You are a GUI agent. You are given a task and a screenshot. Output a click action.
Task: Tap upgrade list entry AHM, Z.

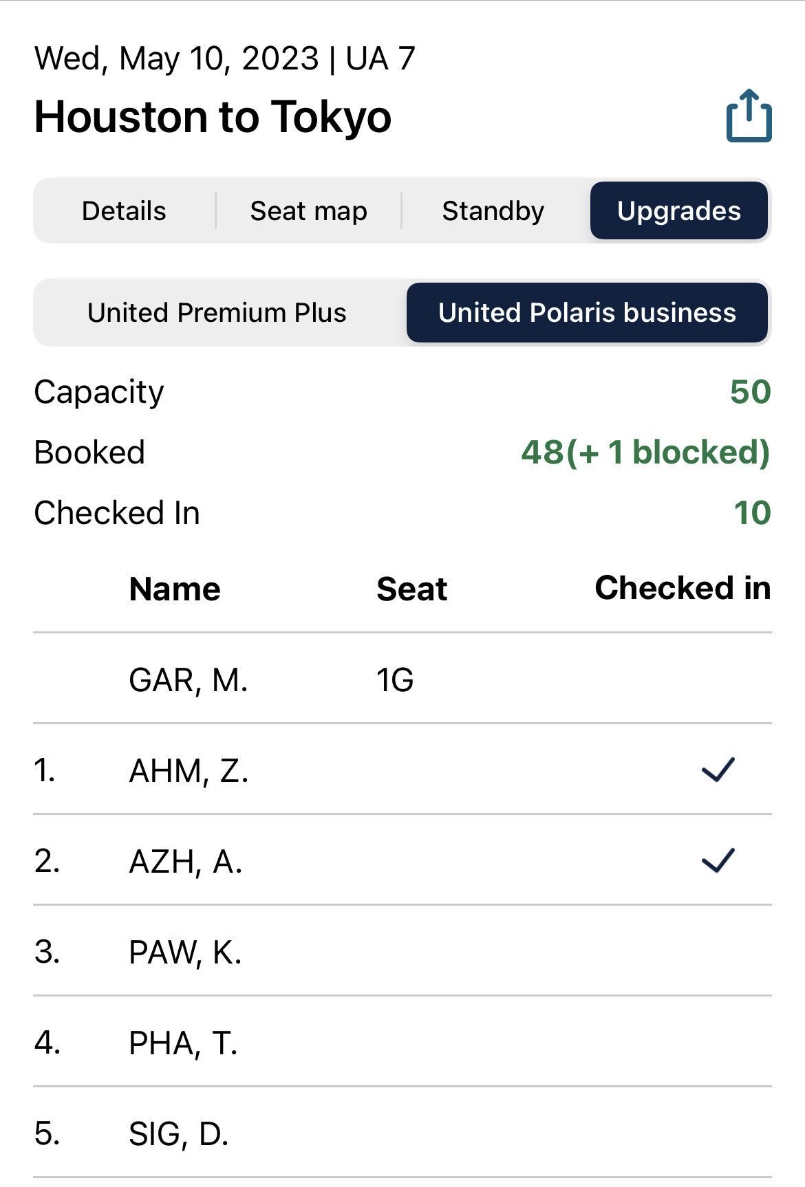tap(189, 771)
